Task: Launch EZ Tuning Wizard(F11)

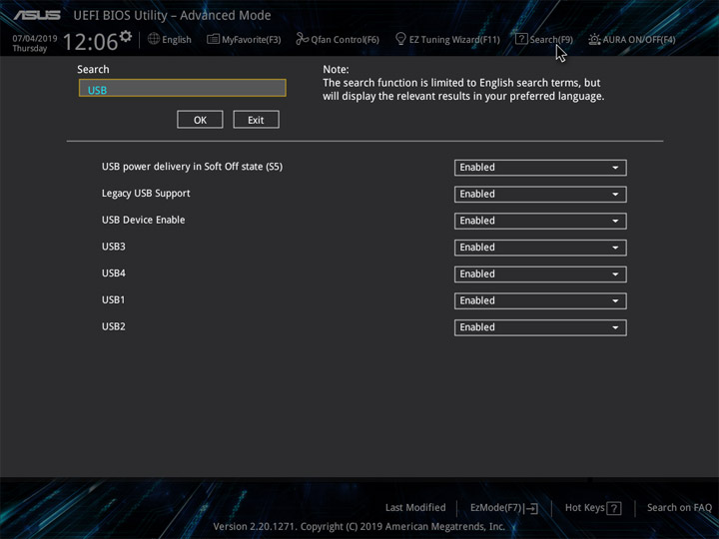Action: [447, 39]
